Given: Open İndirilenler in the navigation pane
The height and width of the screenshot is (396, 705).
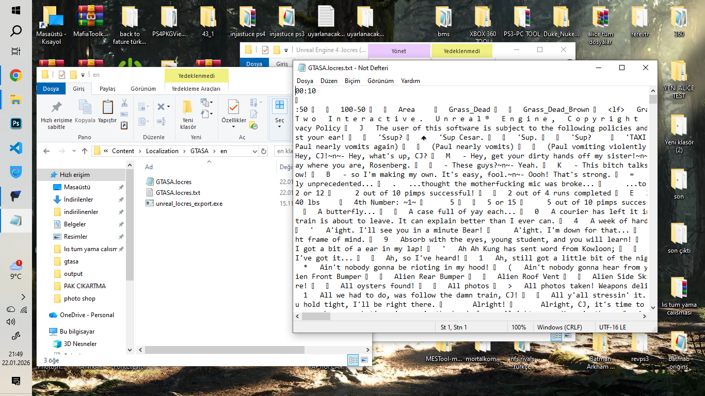Looking at the screenshot, I should tap(78, 200).
